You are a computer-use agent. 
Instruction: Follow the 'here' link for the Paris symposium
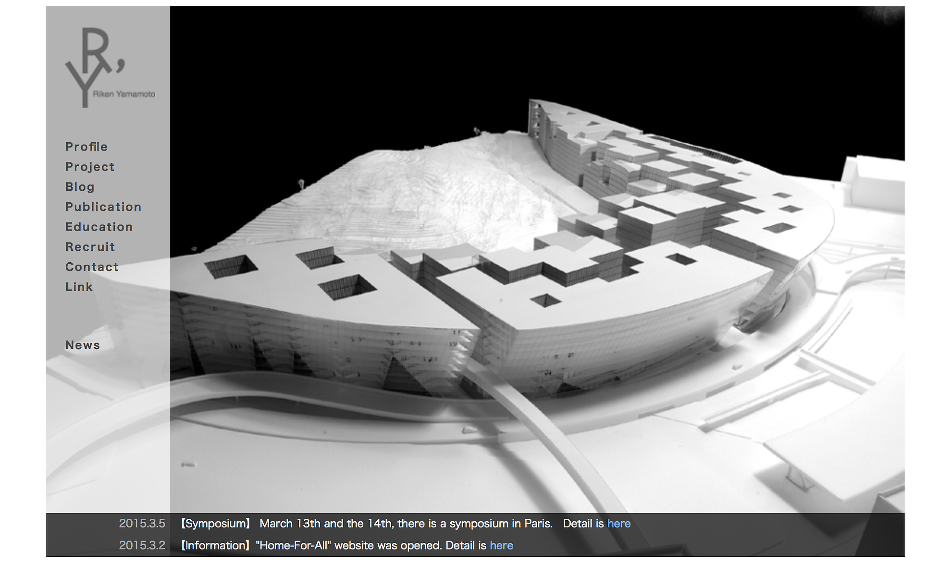[x=619, y=524]
